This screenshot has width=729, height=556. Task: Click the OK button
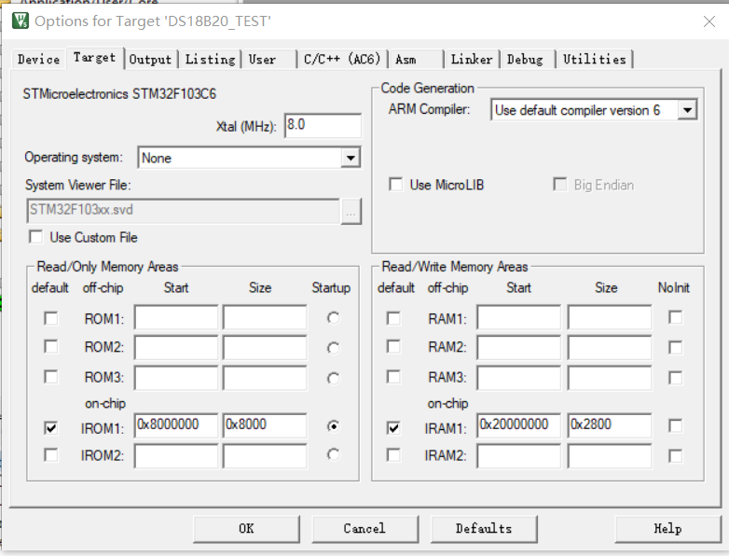246,529
